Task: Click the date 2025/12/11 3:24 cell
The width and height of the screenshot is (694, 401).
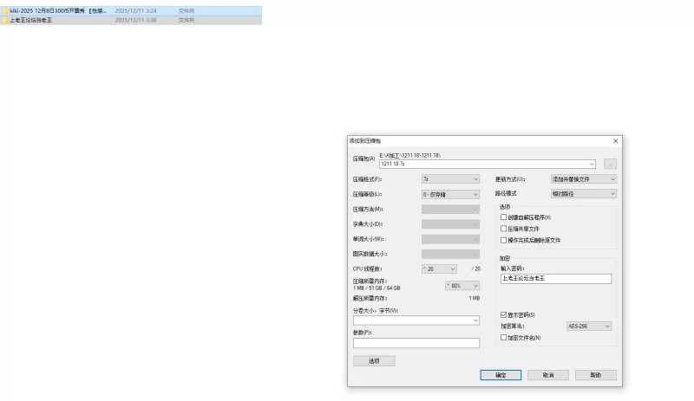Action: tap(136, 10)
